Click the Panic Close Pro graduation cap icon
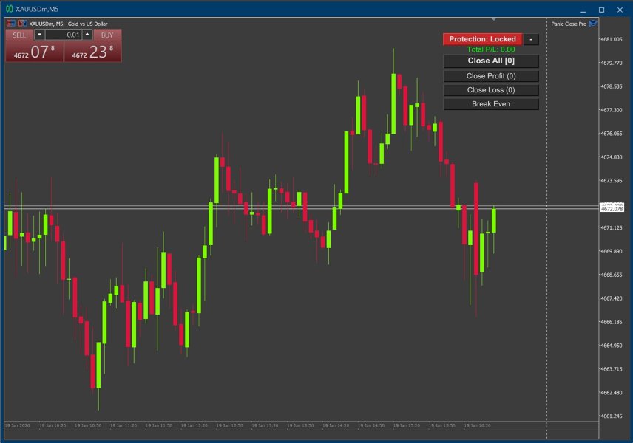 click(592, 23)
